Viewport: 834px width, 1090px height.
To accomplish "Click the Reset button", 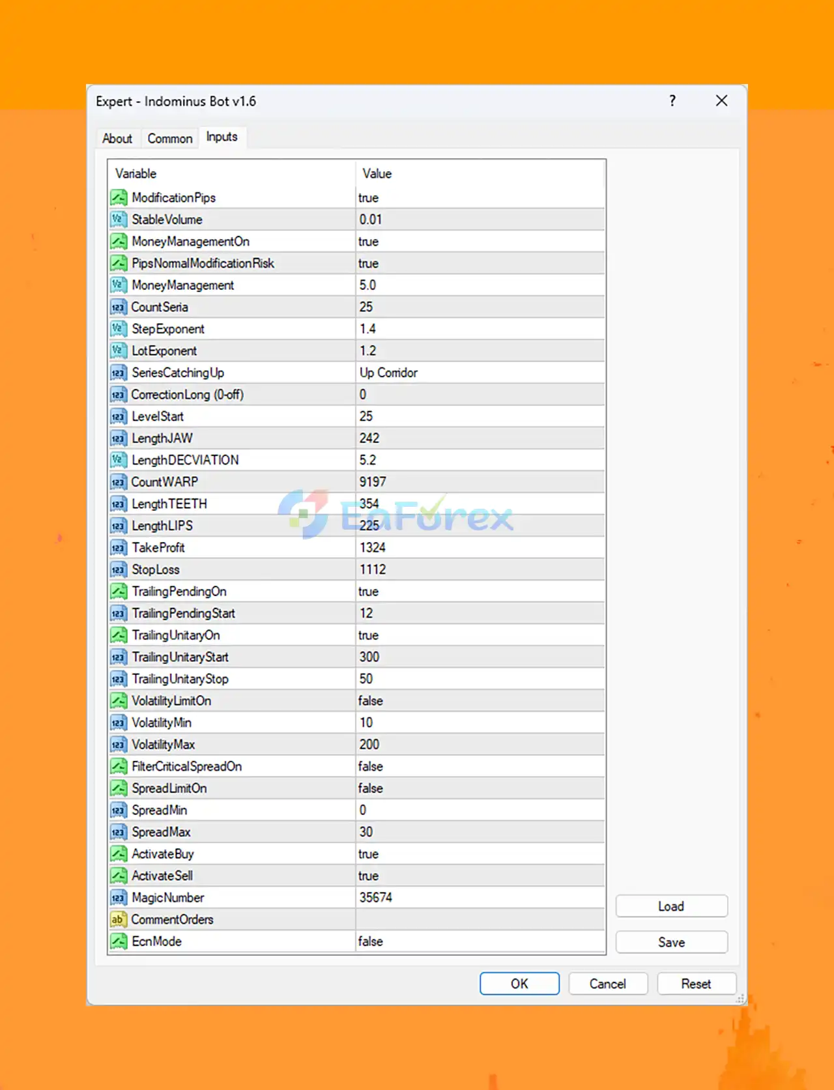I will click(x=697, y=984).
